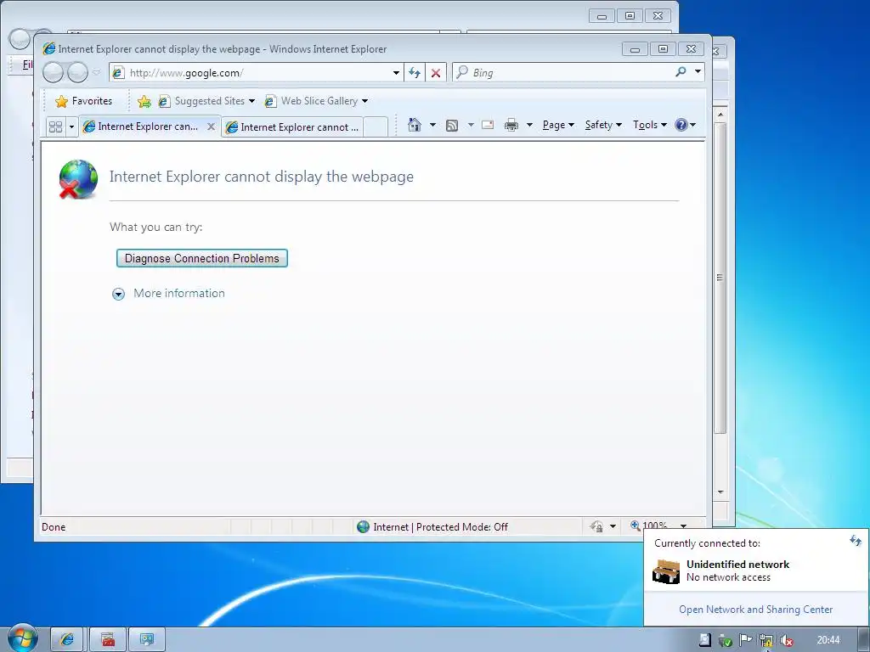
Task: Click the 'More information' link text
Action: 179,293
